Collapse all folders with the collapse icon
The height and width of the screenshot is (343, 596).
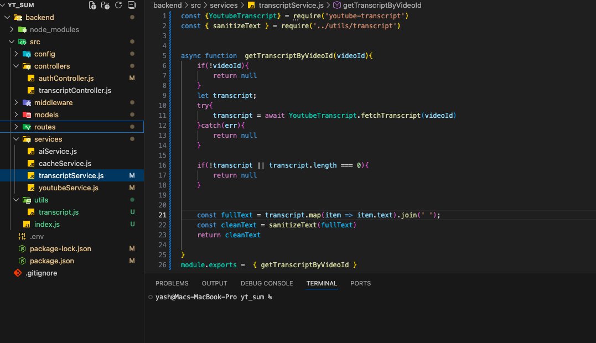pos(132,5)
